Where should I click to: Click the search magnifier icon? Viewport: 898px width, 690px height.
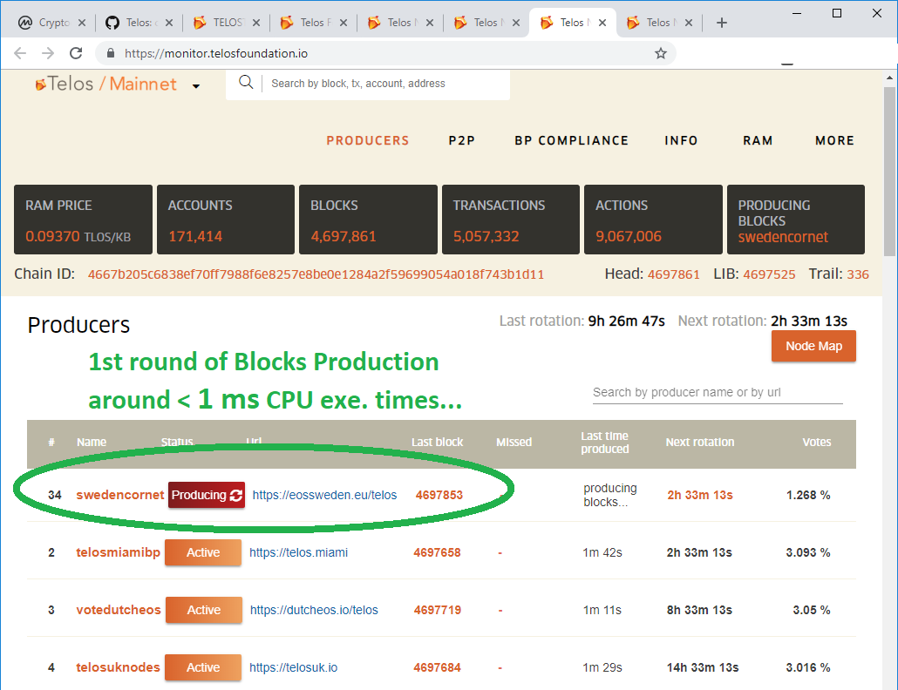(246, 83)
